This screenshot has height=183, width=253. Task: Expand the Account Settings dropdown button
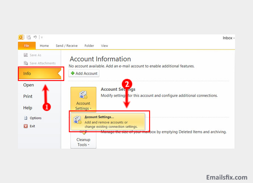tap(83, 99)
